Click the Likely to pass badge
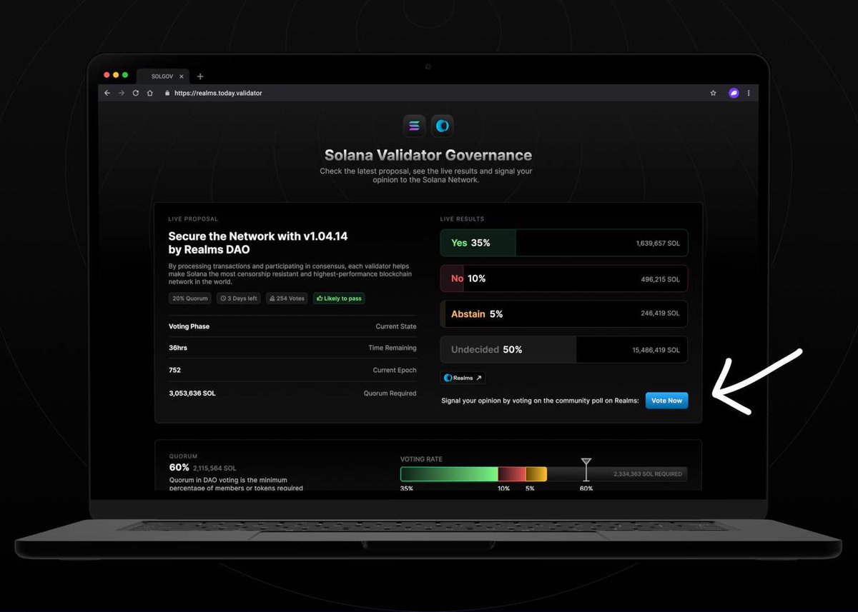Image resolution: width=858 pixels, height=612 pixels. tap(339, 299)
